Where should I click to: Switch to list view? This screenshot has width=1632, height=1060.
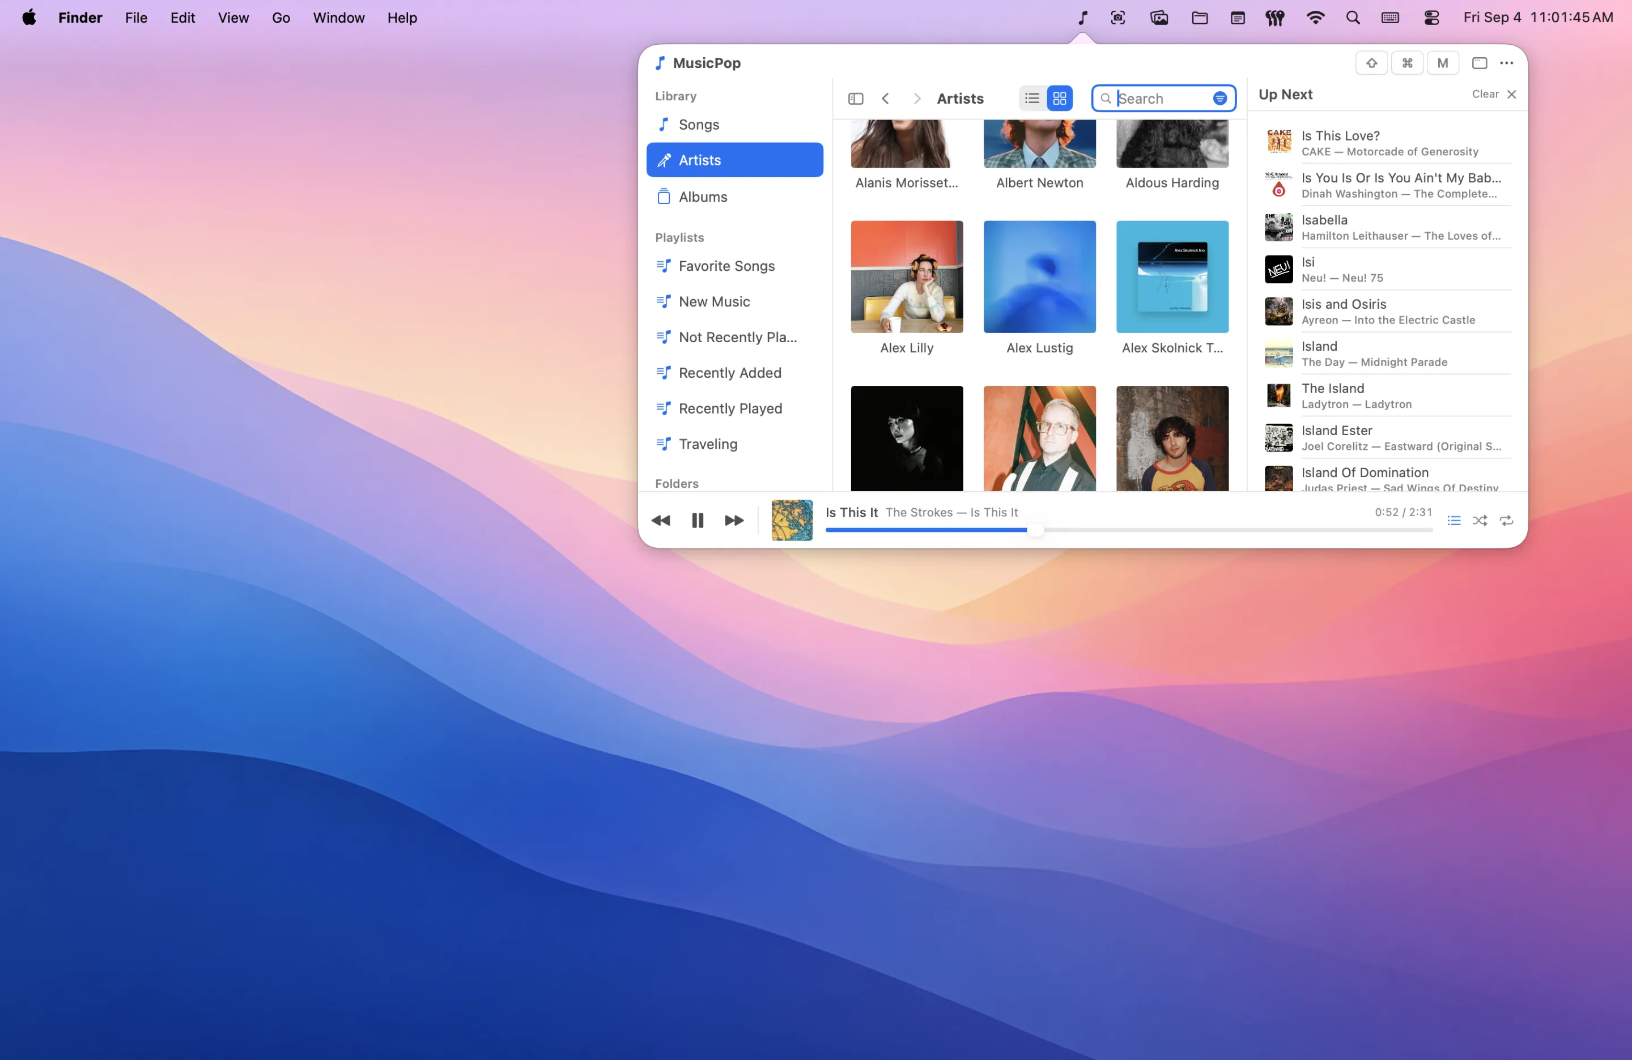pyautogui.click(x=1032, y=99)
